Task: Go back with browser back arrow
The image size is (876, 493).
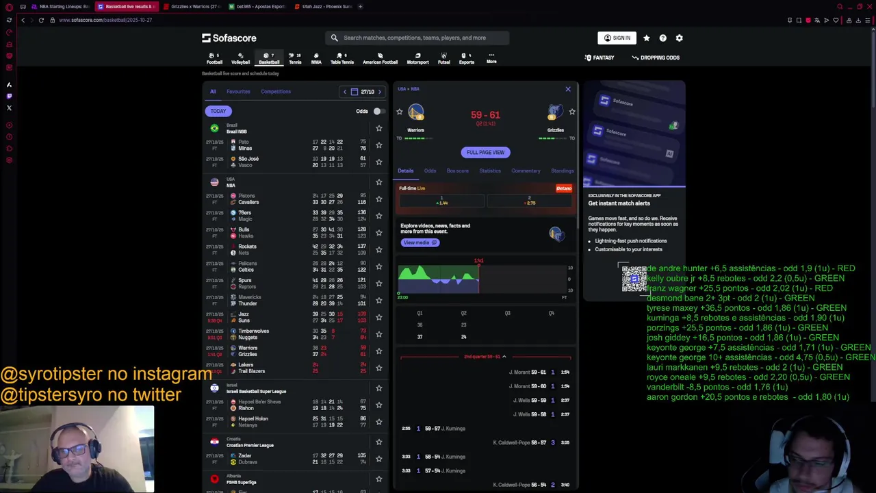Action: 23,20
